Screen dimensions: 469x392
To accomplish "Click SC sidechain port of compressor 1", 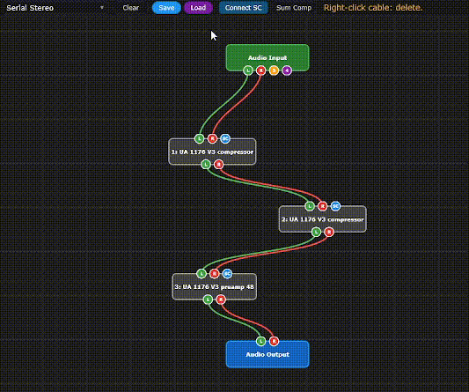I will [225, 138].
